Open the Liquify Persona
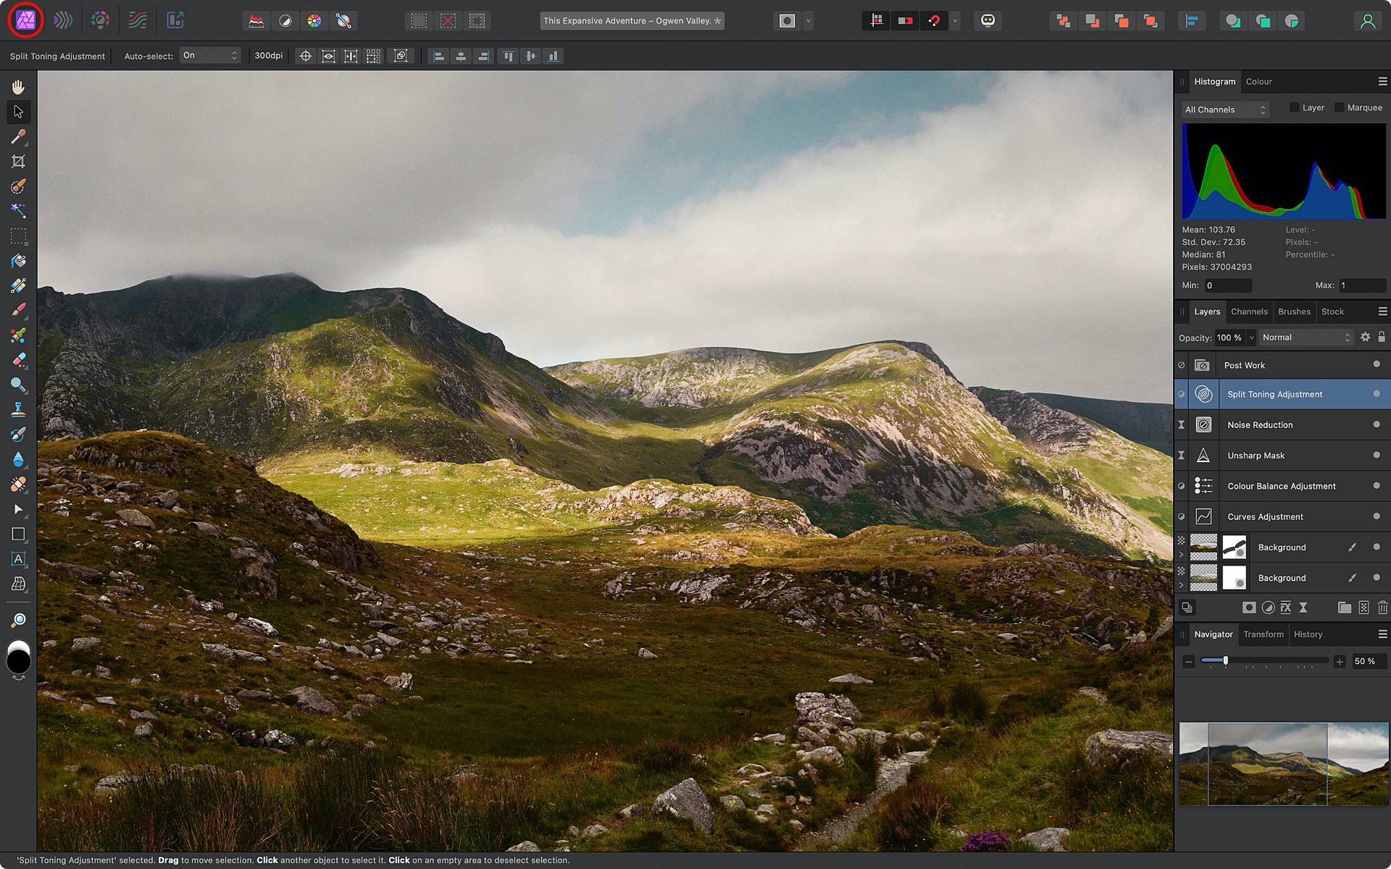Image resolution: width=1391 pixels, height=869 pixels. [x=63, y=20]
